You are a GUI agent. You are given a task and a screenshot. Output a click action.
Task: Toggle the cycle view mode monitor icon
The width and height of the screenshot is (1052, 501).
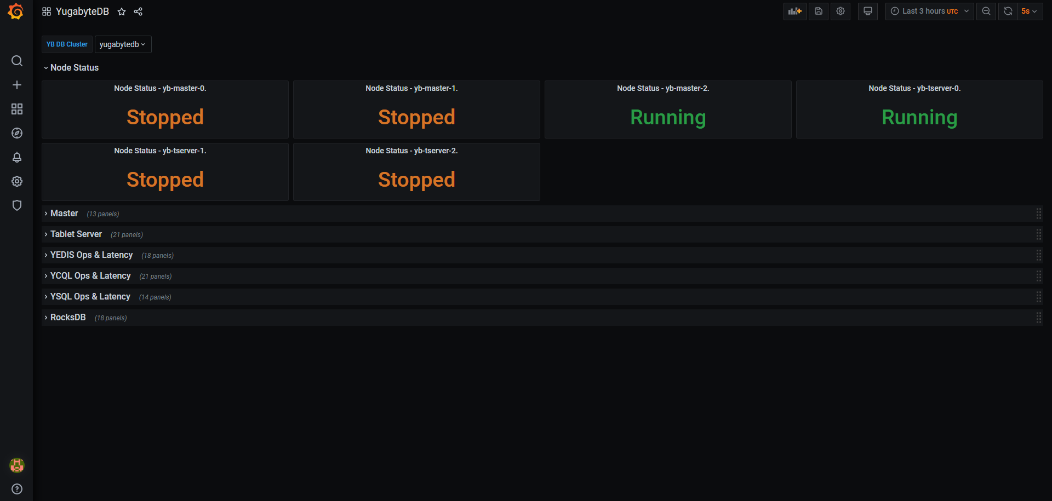tap(868, 11)
